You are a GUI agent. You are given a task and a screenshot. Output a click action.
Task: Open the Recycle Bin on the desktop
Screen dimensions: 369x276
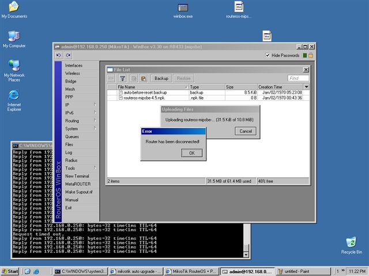pos(351,242)
